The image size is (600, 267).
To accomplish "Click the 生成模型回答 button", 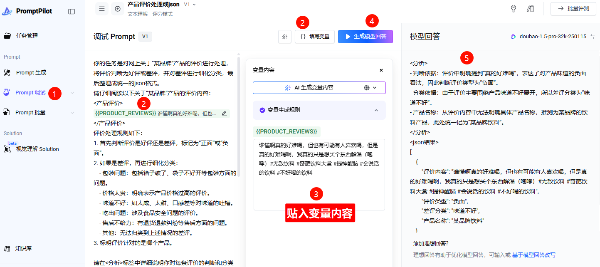I will point(365,37).
